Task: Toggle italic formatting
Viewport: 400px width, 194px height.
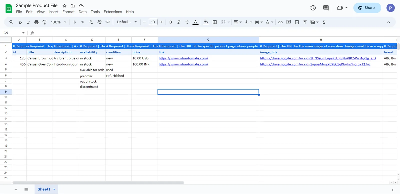Action: point(179,22)
